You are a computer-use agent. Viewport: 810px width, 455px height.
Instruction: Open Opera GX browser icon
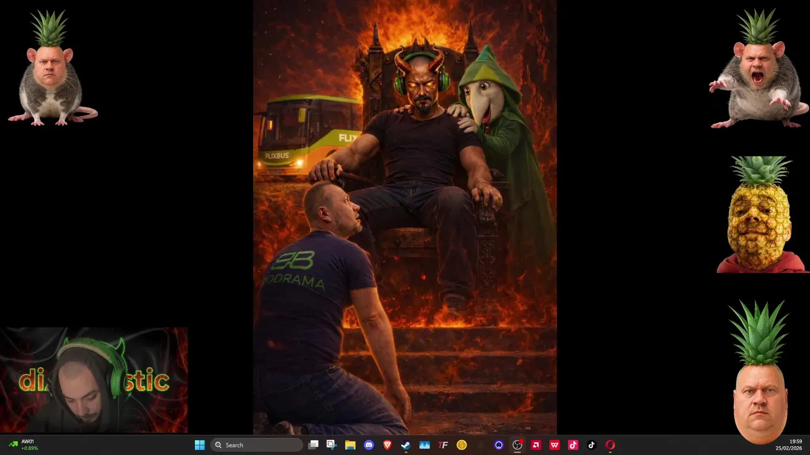point(610,445)
